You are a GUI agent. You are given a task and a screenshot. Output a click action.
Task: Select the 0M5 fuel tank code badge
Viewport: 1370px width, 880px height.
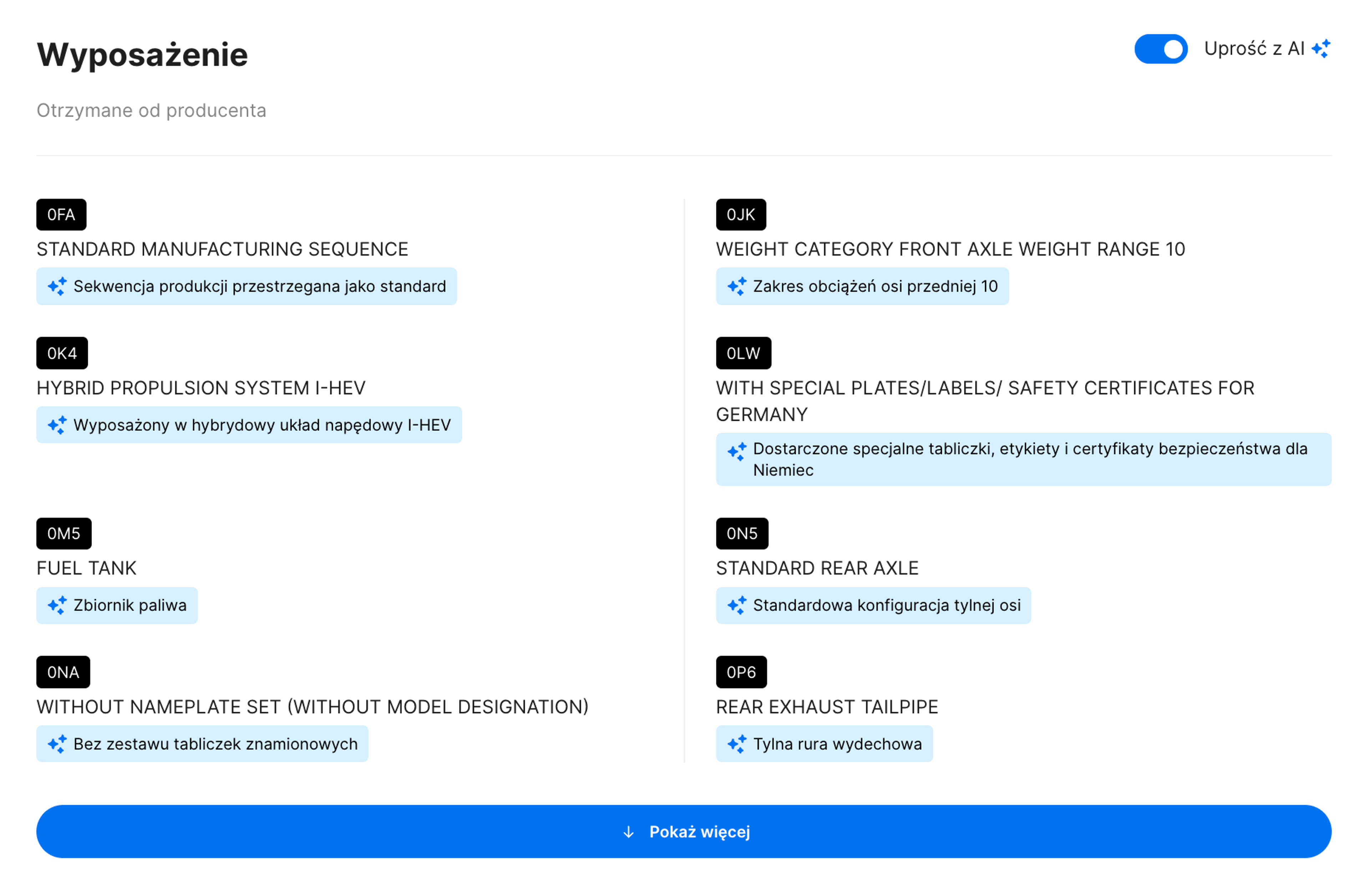pyautogui.click(x=64, y=534)
